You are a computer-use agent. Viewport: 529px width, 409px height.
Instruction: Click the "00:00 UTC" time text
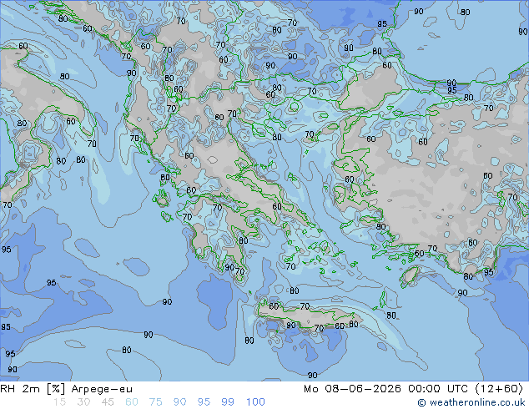coord(438,389)
